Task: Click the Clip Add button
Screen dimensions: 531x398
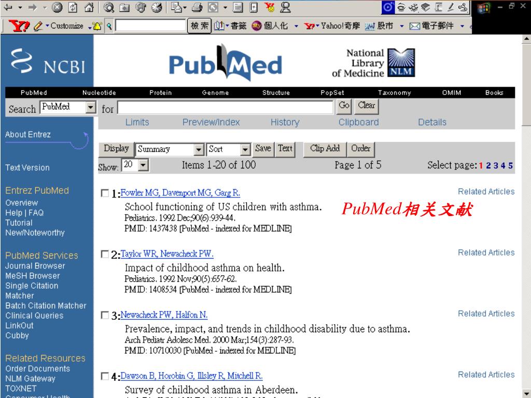Action: (325, 149)
